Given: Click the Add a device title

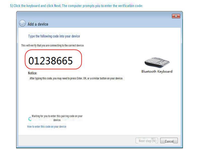Looking at the screenshot, I should click(x=38, y=24).
